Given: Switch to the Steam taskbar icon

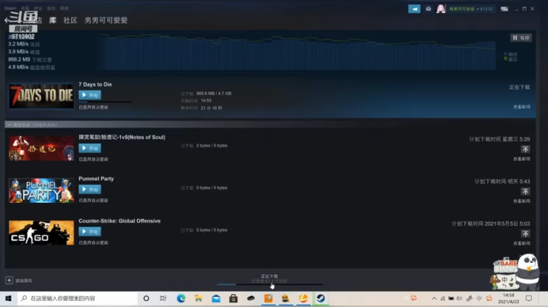Looking at the screenshot, I should [x=320, y=299].
